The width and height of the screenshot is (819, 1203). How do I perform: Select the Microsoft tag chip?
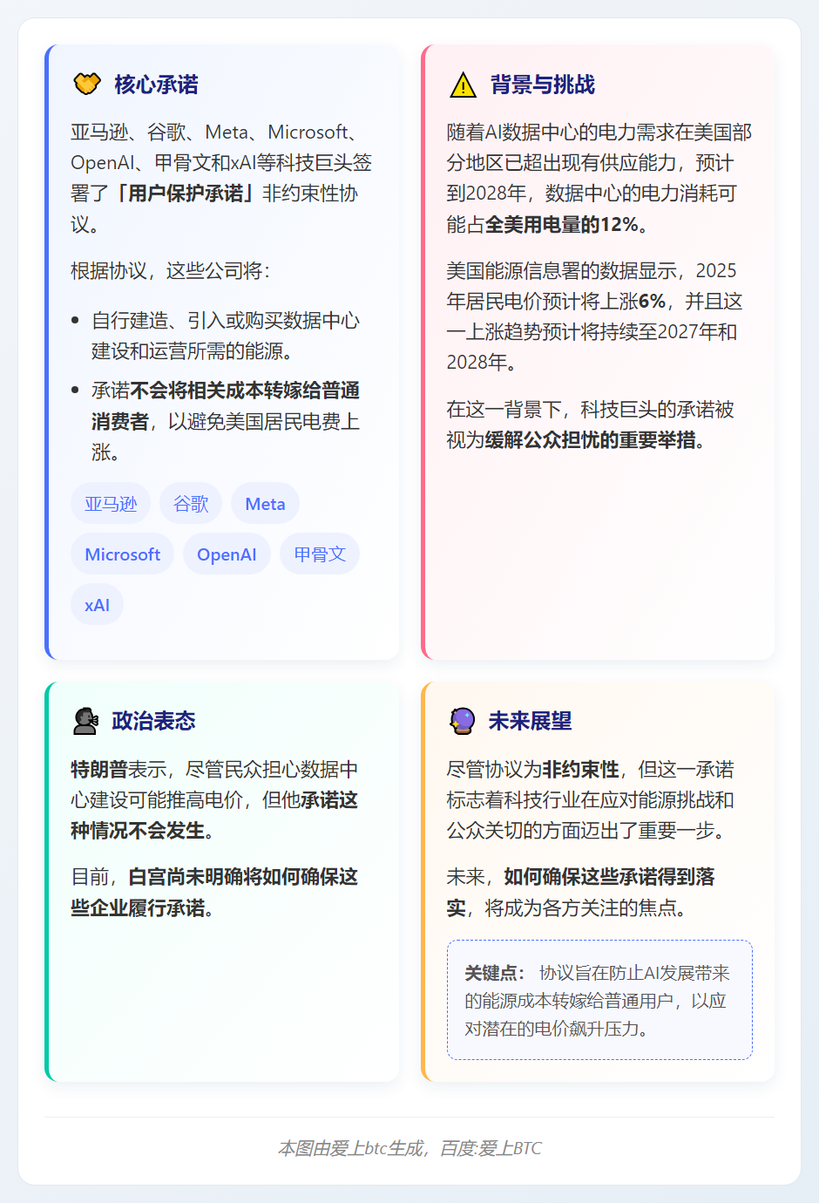pos(123,554)
